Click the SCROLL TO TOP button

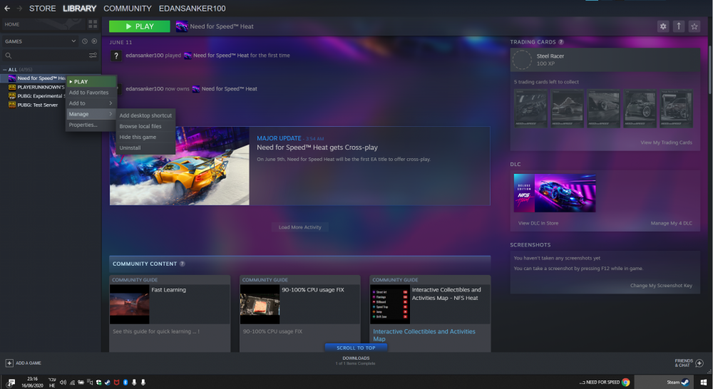point(356,348)
